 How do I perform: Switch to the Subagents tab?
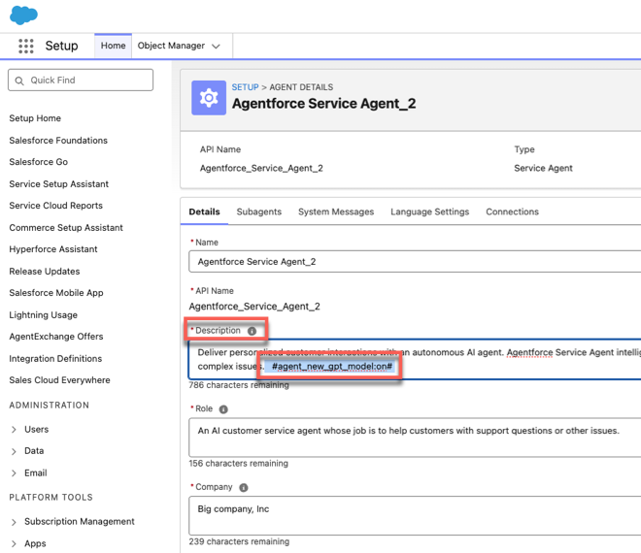(x=259, y=211)
